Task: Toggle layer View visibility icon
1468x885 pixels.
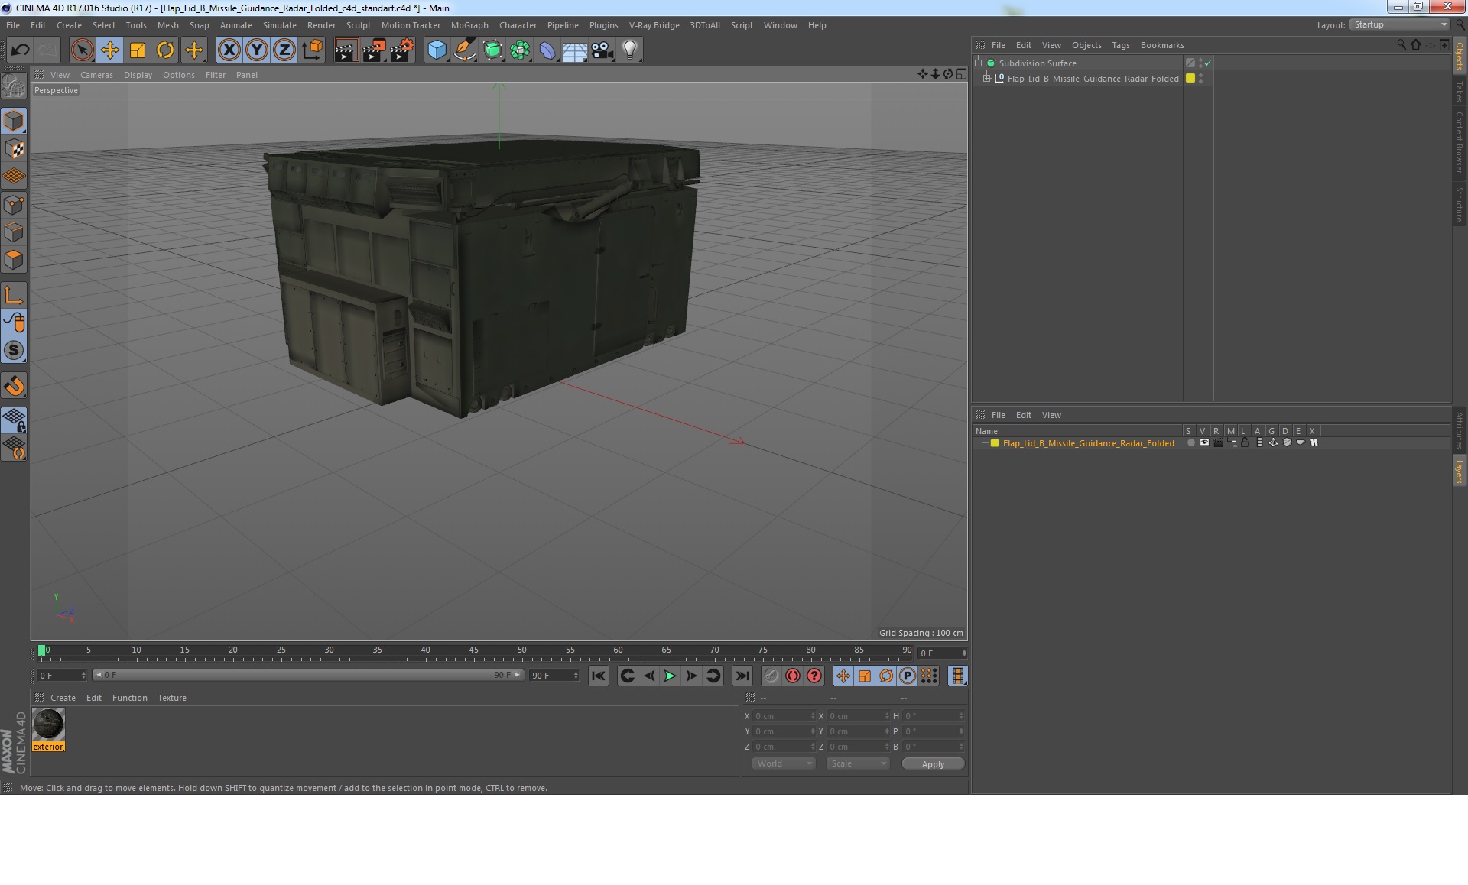Action: [x=1204, y=443]
